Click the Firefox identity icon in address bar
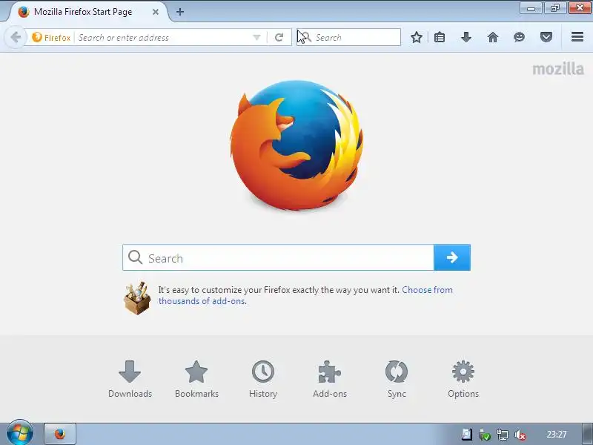Screen dimensions: 593x445 pos(37,38)
